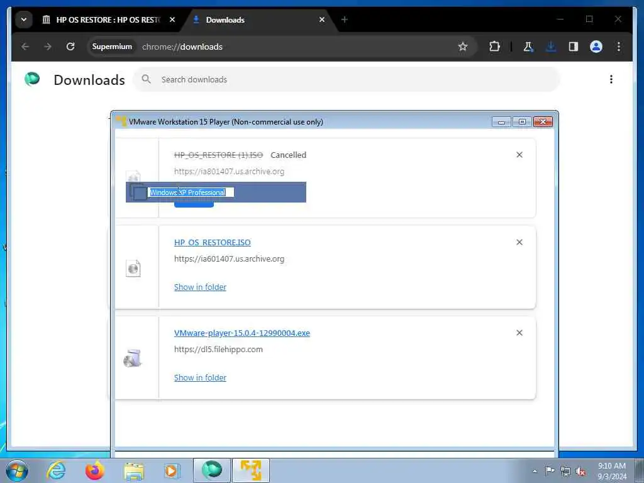Screen dimensions: 644x483
Task: Open the Downloads page more actions menu
Action: 611,79
